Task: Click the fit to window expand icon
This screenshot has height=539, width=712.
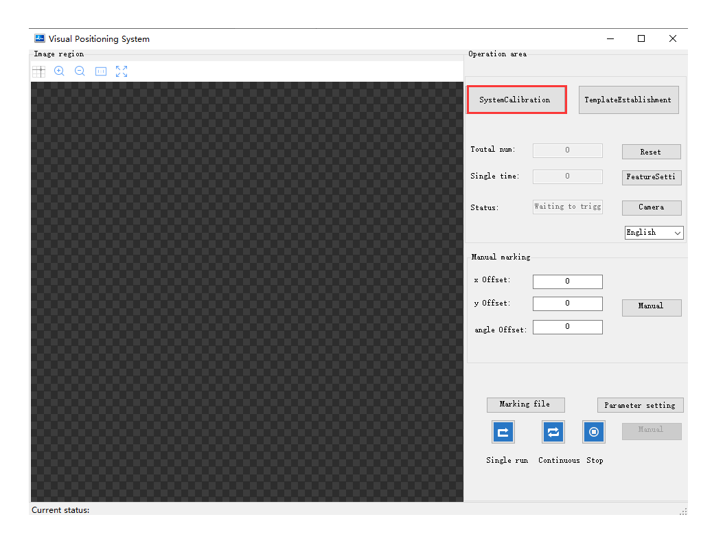Action: 122,71
